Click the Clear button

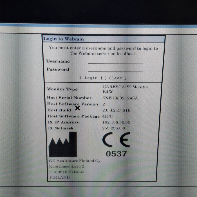[x=115, y=78]
